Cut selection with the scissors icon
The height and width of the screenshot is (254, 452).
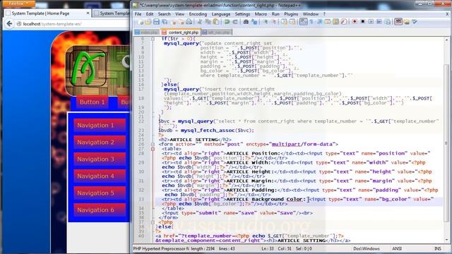199,22
